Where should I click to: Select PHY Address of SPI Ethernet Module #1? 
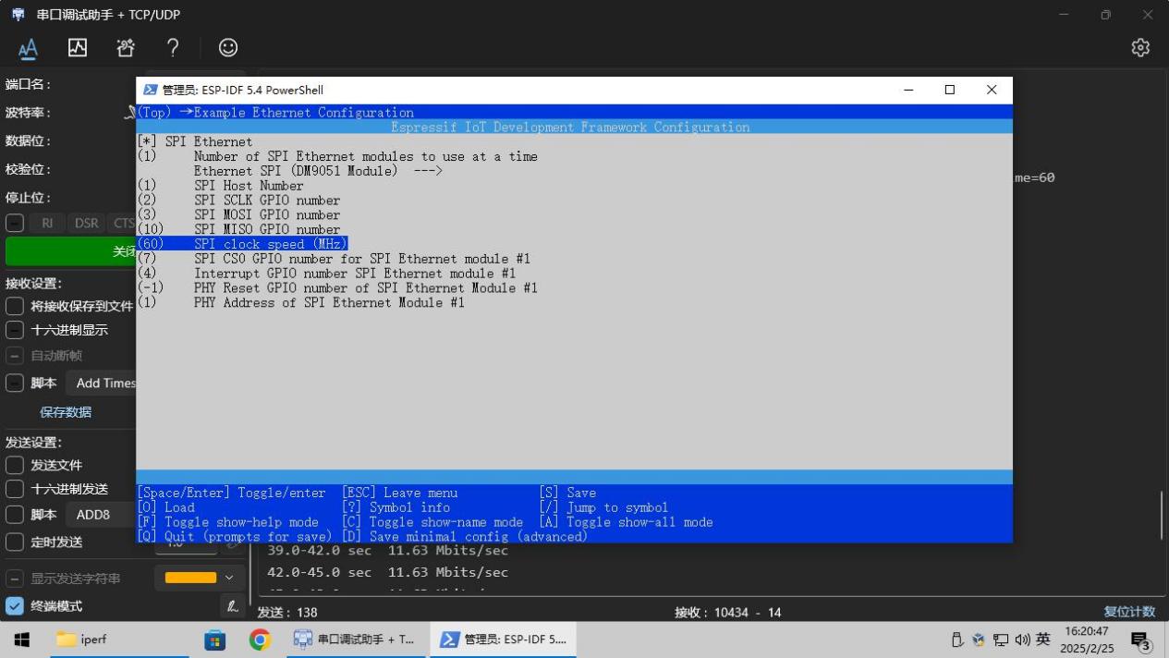tap(300, 302)
